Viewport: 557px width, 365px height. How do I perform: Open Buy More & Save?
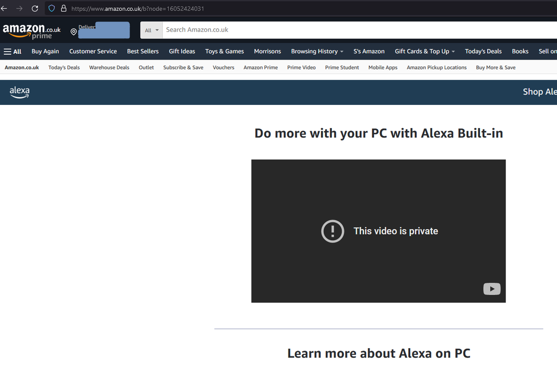[x=496, y=68]
